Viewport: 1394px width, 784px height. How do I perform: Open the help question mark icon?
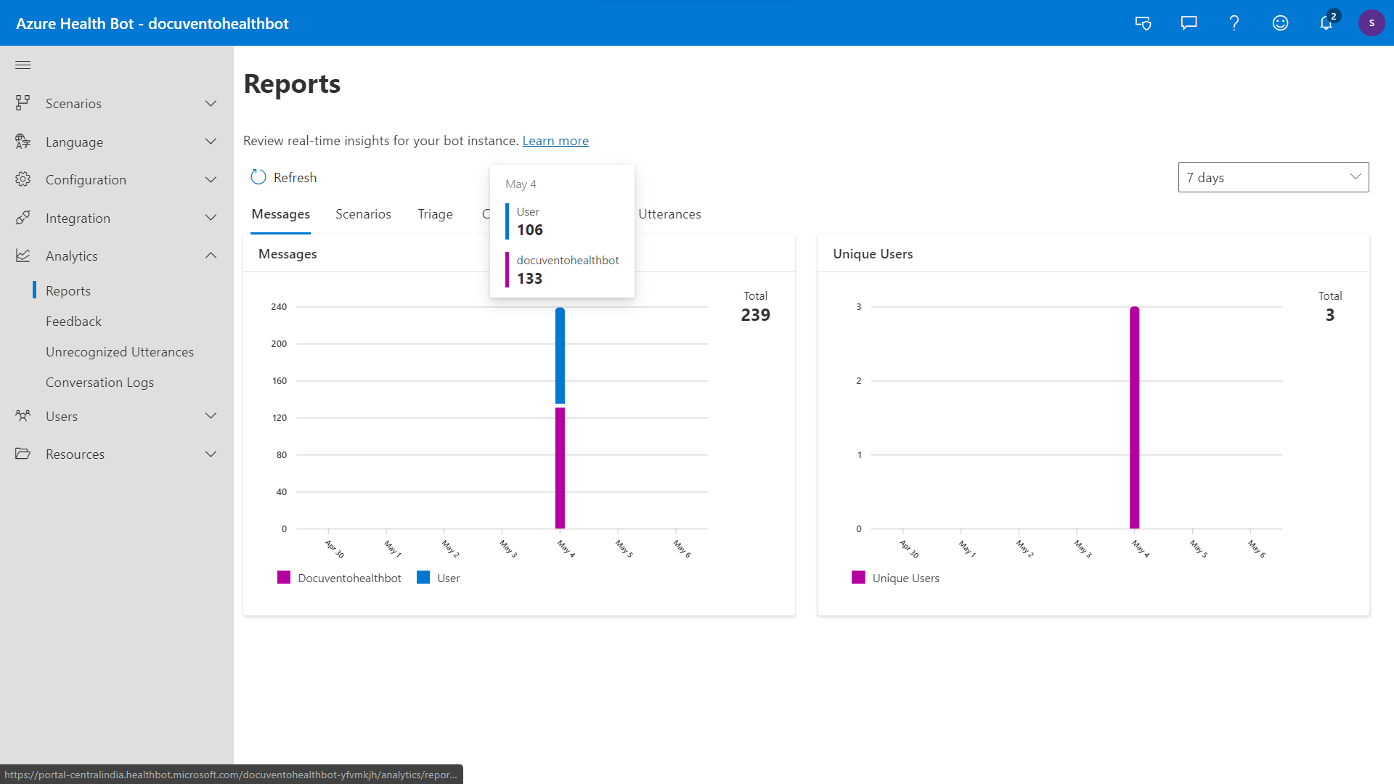[x=1234, y=23]
